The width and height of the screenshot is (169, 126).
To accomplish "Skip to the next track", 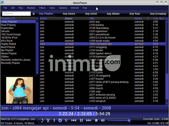I will (89, 120).
